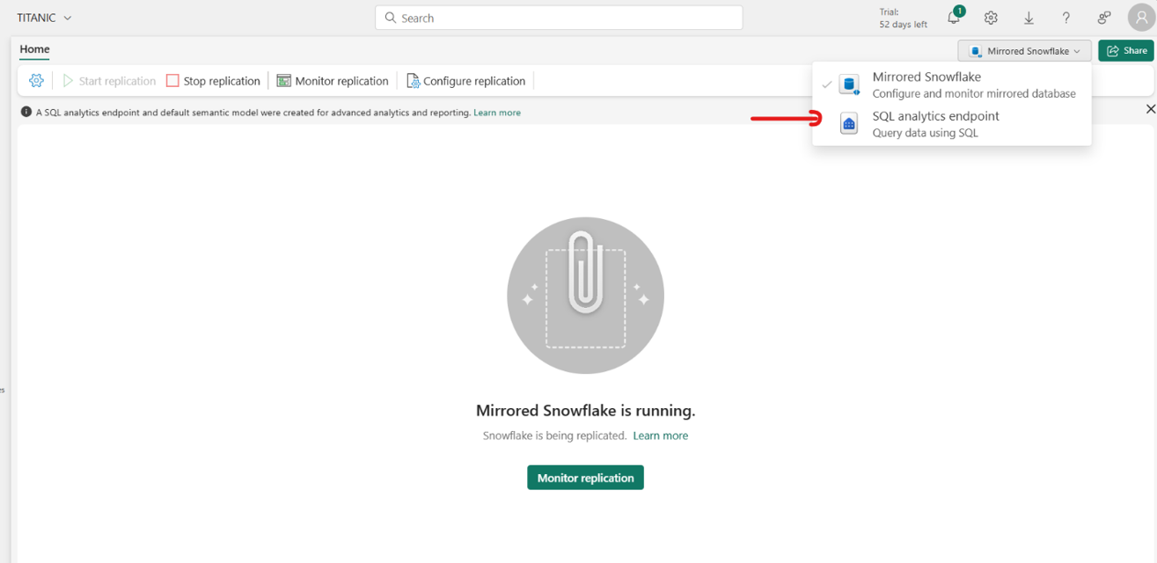Open Monitor replication from toolbar
Image resolution: width=1157 pixels, height=563 pixels.
(x=333, y=81)
